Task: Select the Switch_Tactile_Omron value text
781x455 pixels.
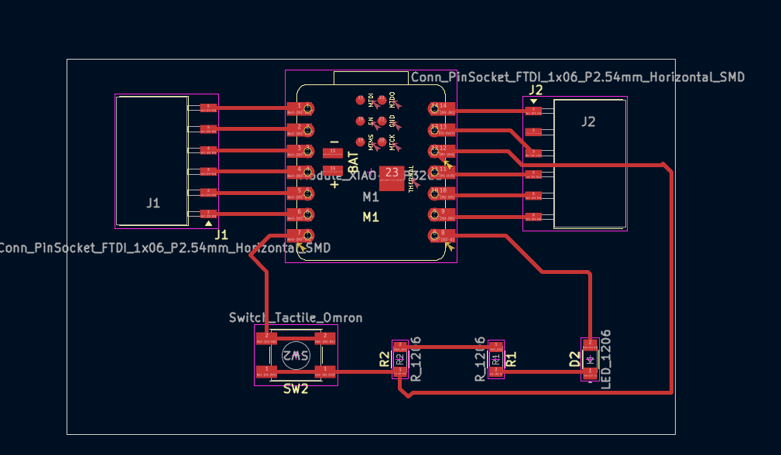Action: click(x=296, y=317)
